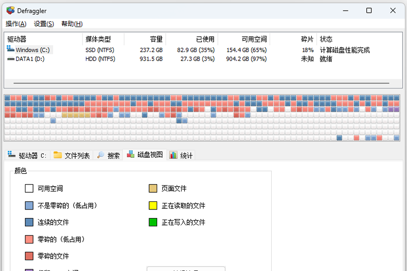Click the tan 页面文件 color swatch

click(x=153, y=188)
